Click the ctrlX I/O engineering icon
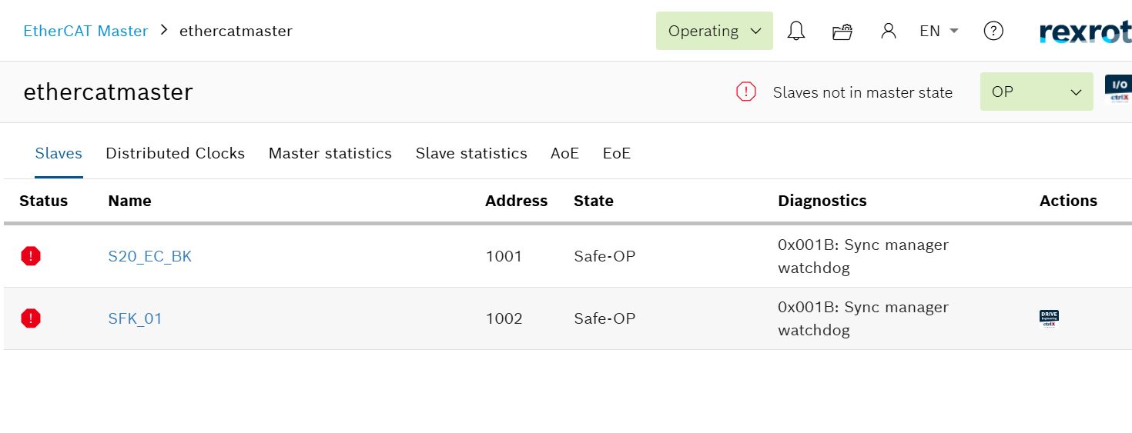This screenshot has width=1132, height=433. (1117, 92)
